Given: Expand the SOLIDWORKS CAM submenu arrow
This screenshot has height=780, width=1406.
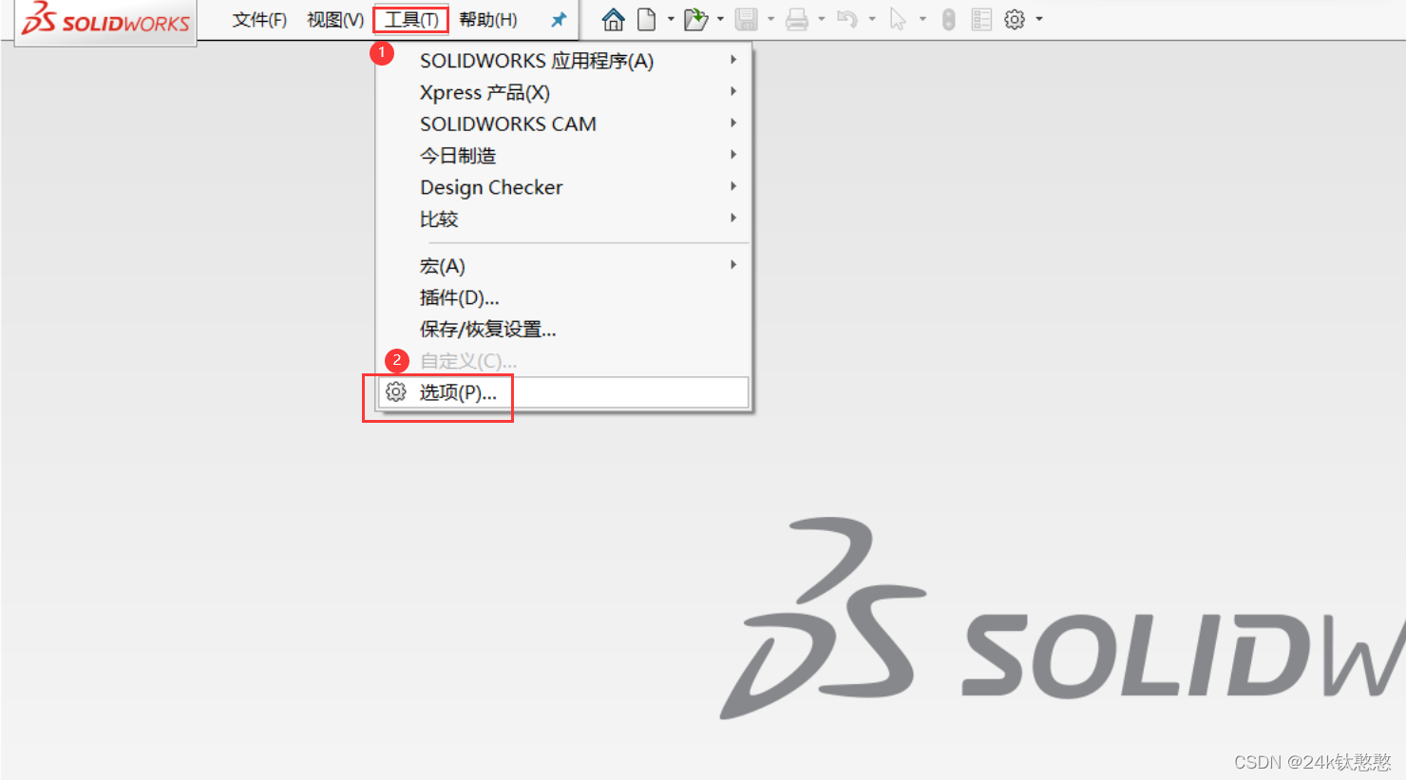Looking at the screenshot, I should (733, 123).
